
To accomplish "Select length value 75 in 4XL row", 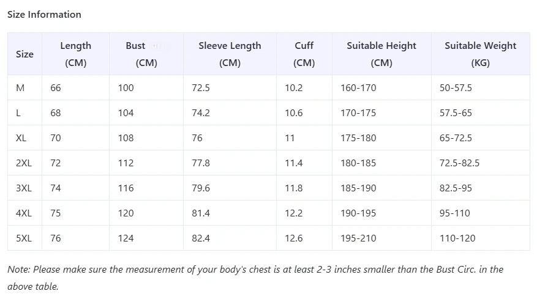I will [x=56, y=213].
